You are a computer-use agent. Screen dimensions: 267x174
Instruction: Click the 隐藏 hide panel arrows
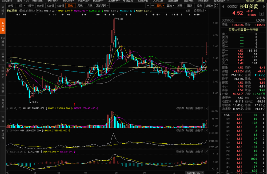[x=209, y=6]
